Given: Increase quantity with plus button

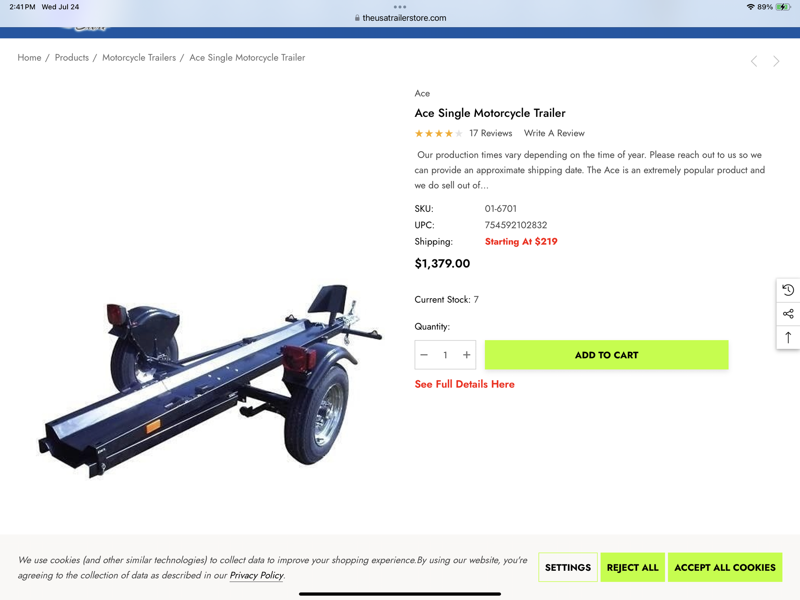Looking at the screenshot, I should pos(466,355).
